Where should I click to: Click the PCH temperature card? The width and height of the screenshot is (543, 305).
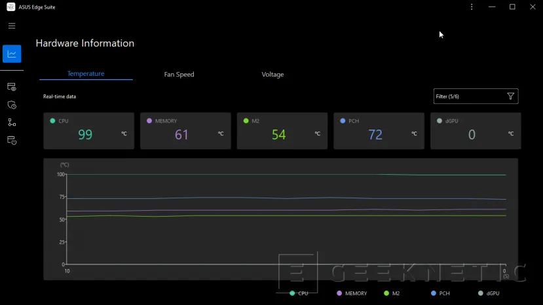pos(379,131)
